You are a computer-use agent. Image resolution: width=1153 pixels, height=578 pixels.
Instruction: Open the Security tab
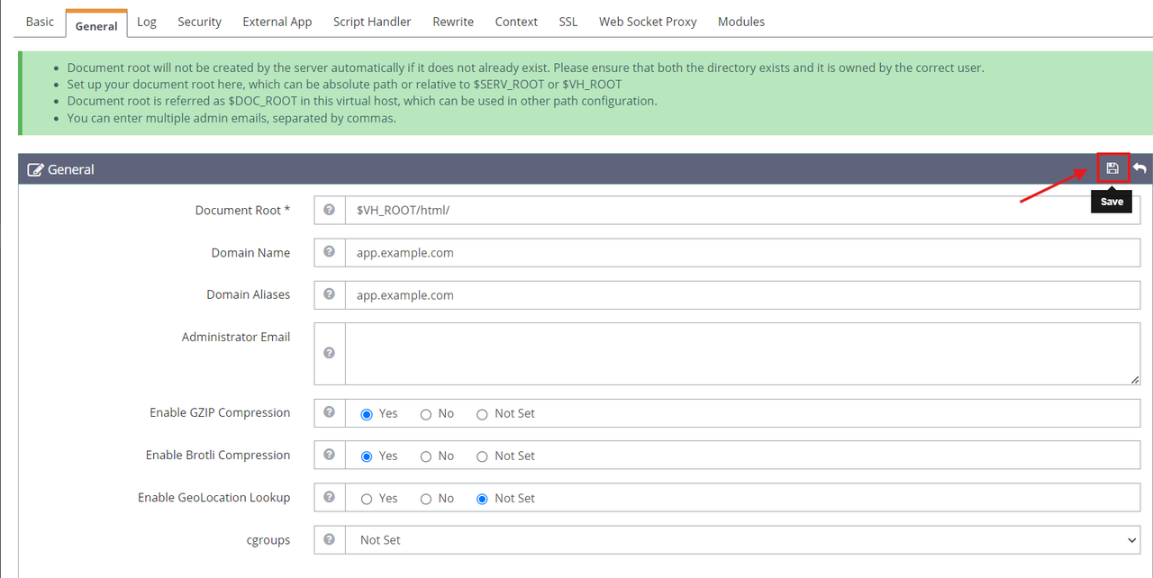199,22
